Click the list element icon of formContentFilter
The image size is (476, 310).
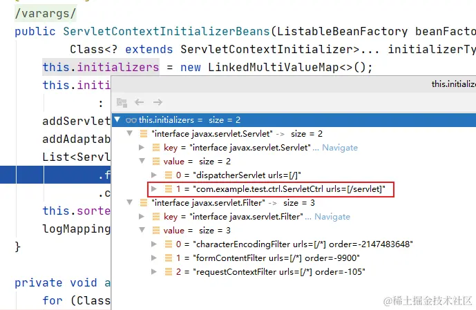168,258
